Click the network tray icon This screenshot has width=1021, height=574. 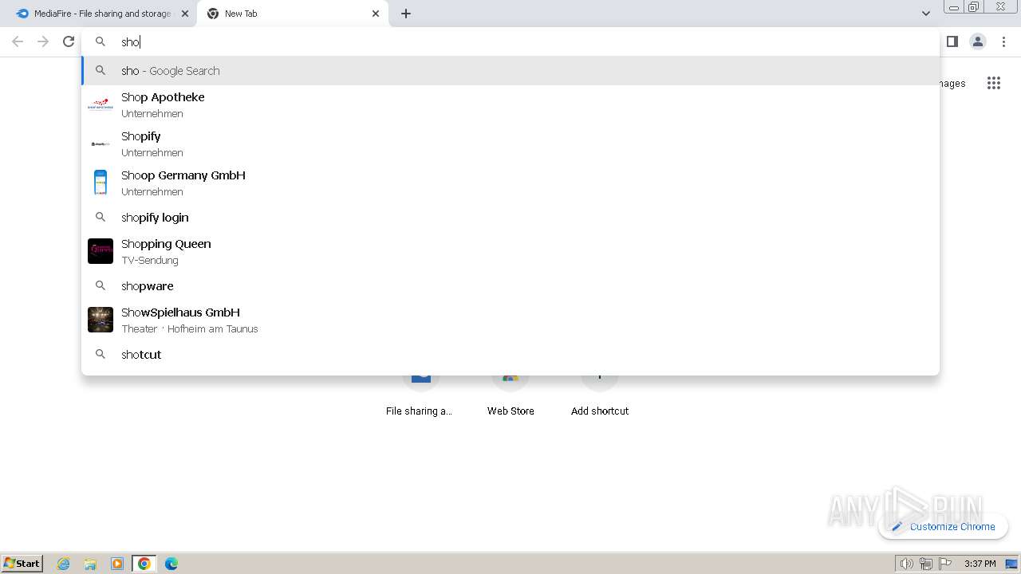pos(925,564)
